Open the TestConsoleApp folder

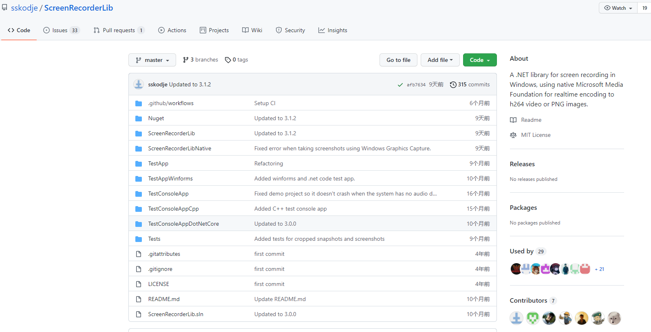tap(168, 194)
